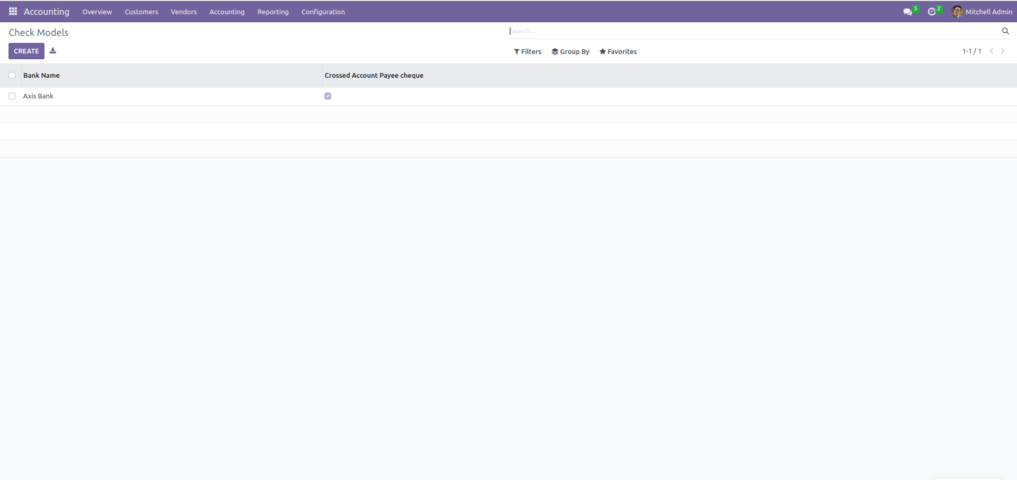Open the Customers menu

point(142,12)
